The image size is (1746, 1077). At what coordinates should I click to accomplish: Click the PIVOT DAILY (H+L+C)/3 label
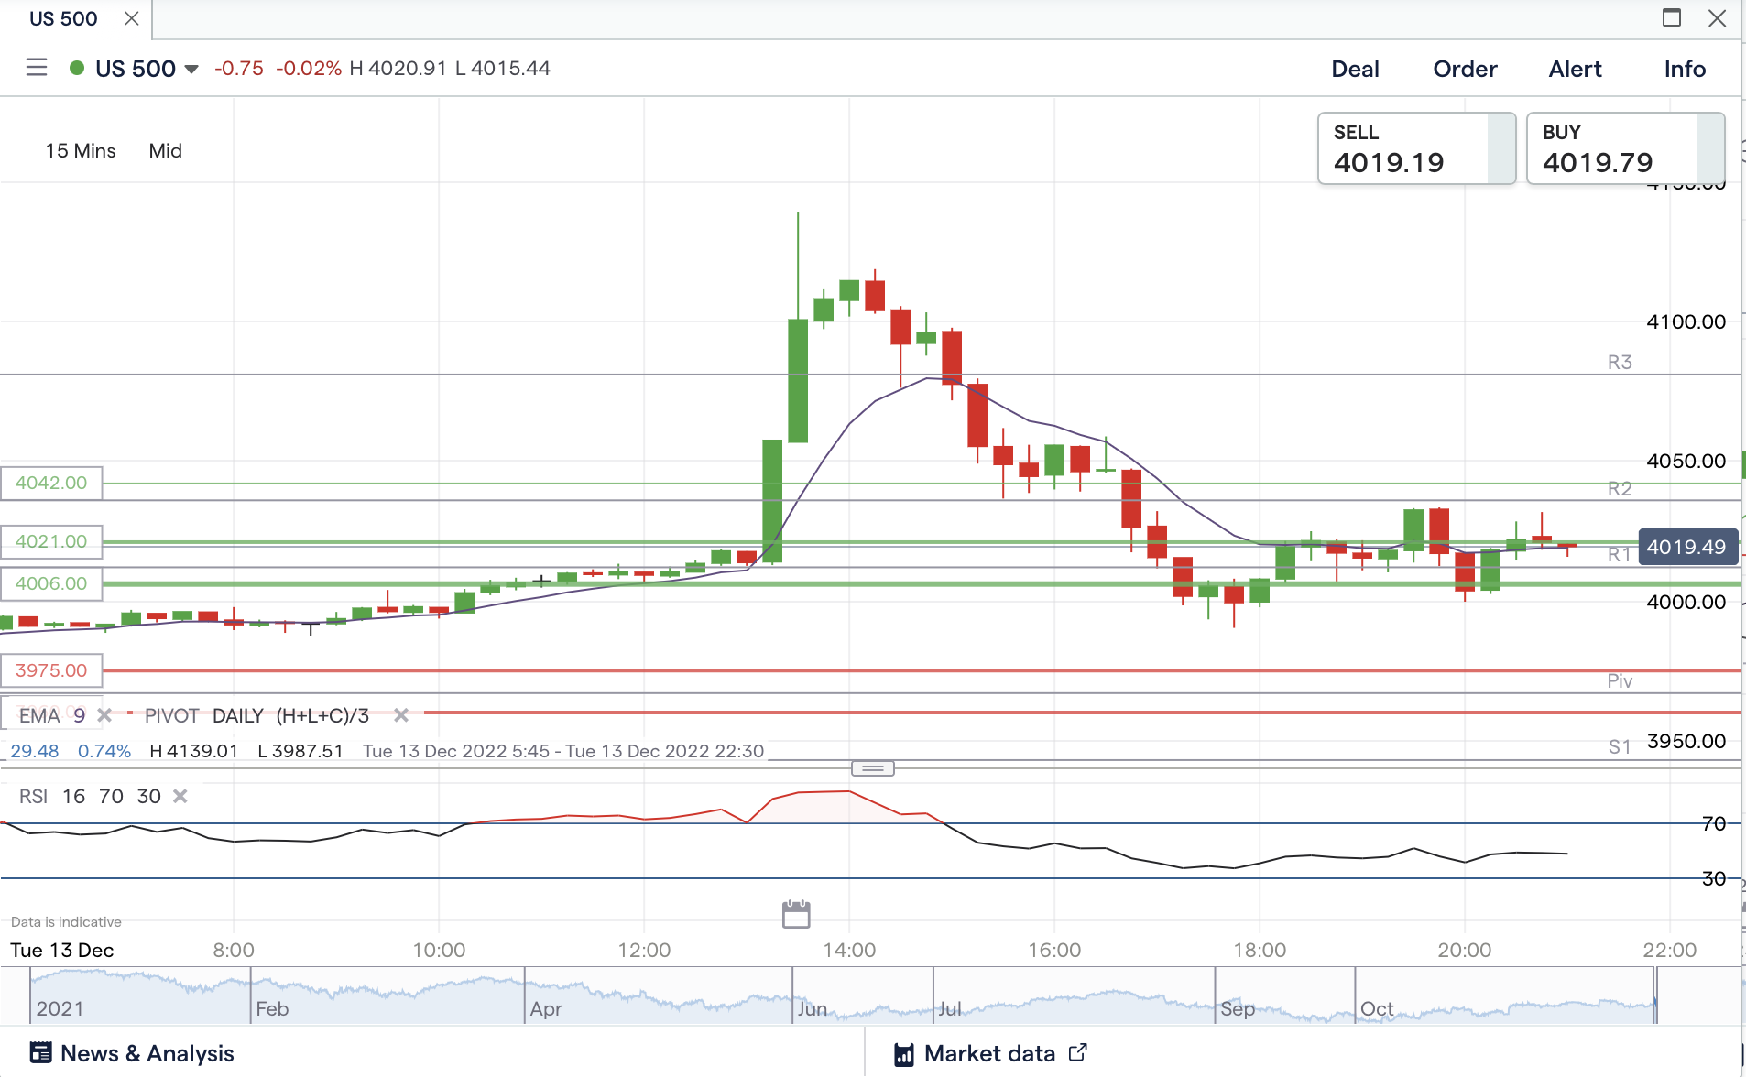256,715
